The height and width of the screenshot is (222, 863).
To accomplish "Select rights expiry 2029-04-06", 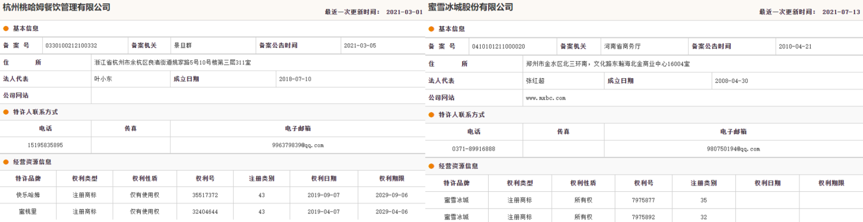I will coord(392,212).
